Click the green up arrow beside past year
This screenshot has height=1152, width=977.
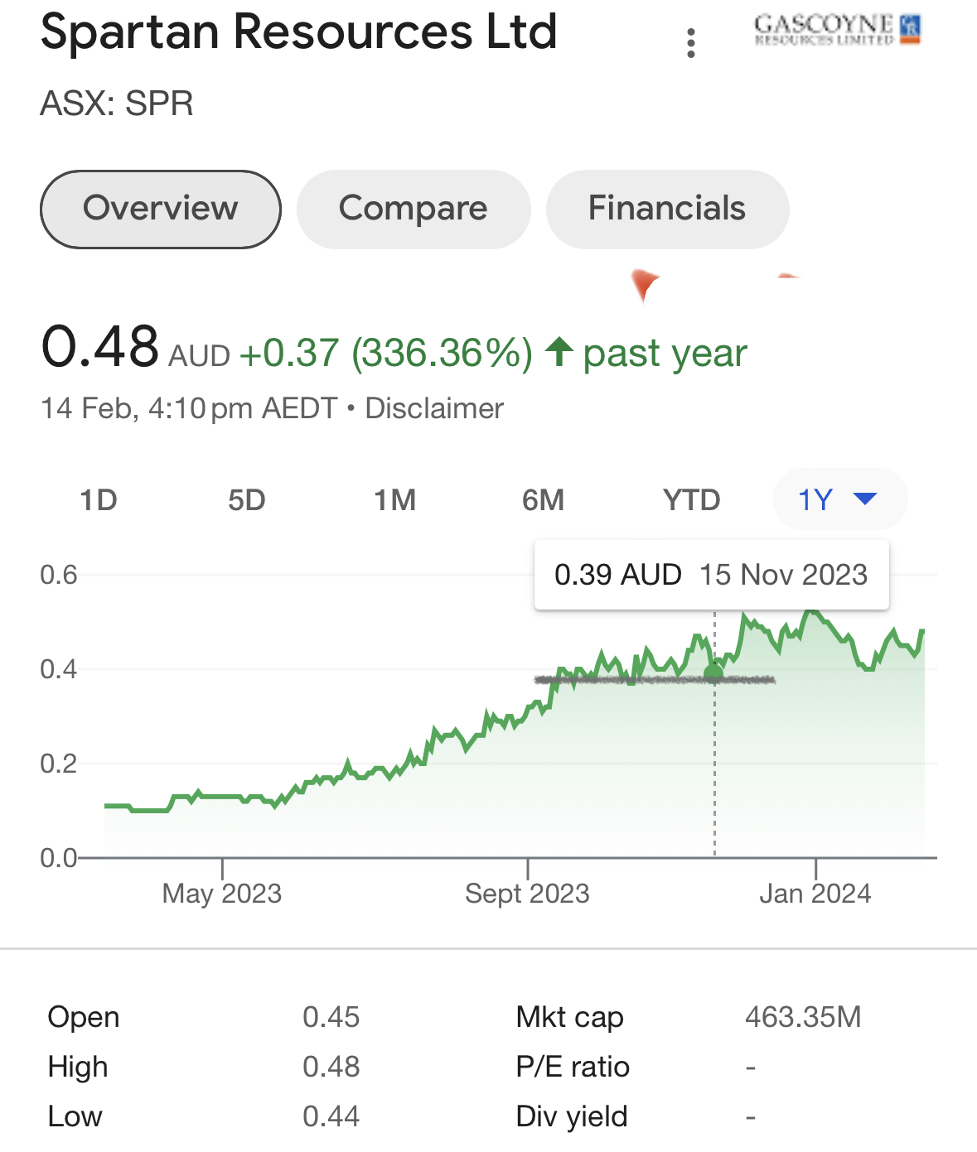559,351
